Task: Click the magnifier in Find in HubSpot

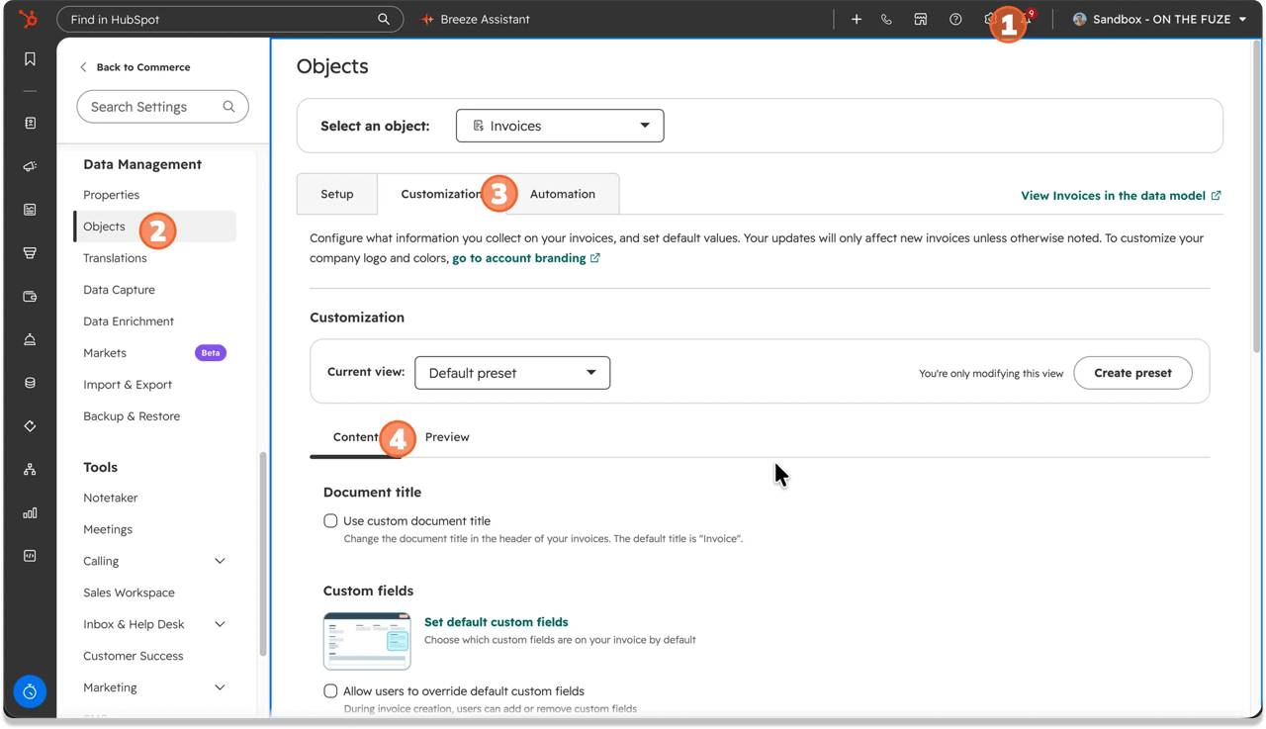Action: (384, 19)
